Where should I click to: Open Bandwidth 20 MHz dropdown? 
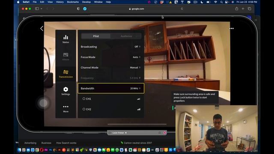click(x=135, y=89)
